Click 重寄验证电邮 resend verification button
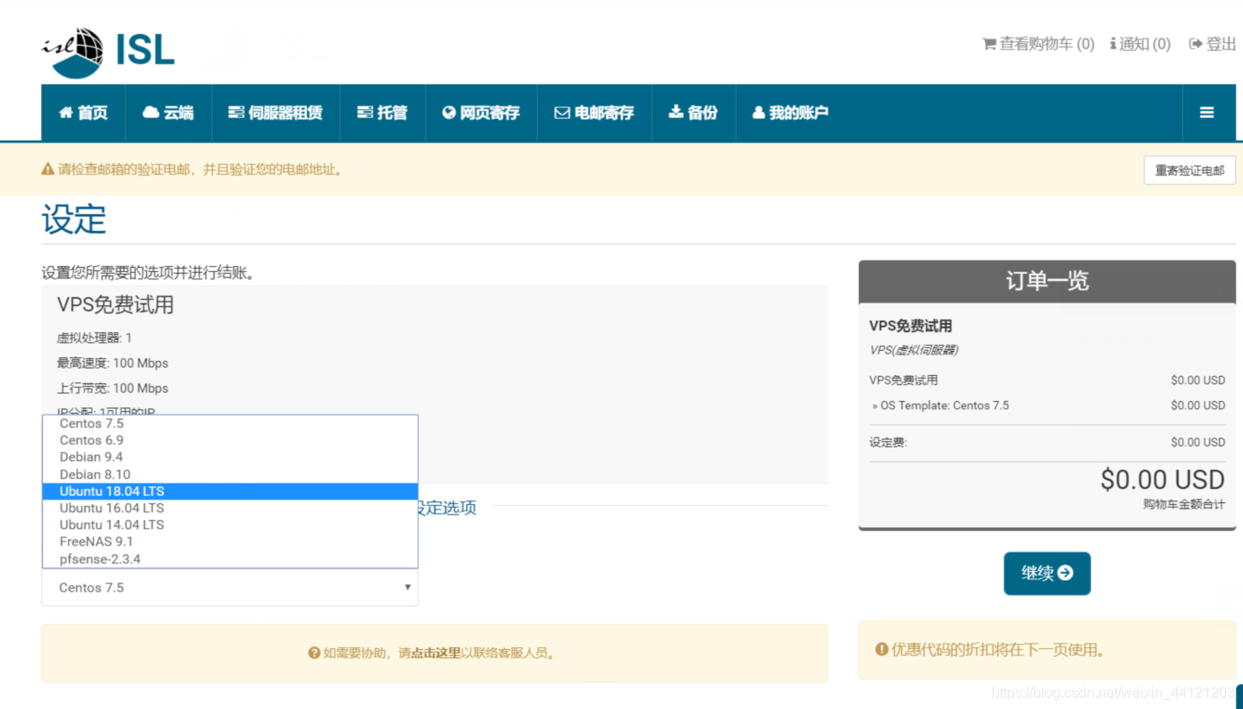 [1189, 170]
